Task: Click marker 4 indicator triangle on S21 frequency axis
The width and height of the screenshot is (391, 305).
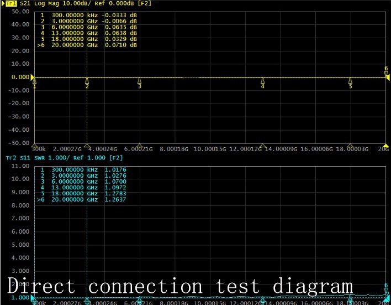Action: (262, 146)
